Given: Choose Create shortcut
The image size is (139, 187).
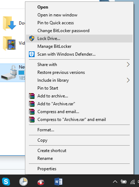Looking at the screenshot, I should pyautogui.click(x=79, y=151).
